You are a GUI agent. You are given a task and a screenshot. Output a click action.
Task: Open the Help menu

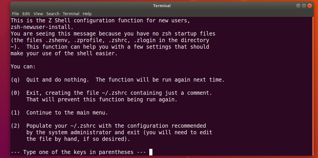click(x=87, y=14)
